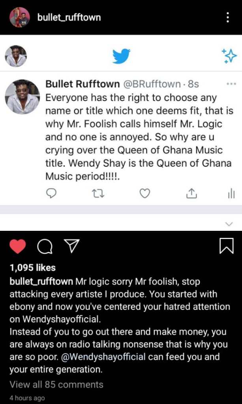Tap the Twitter header profile avatar
This screenshot has width=242, height=404.
coord(16,56)
